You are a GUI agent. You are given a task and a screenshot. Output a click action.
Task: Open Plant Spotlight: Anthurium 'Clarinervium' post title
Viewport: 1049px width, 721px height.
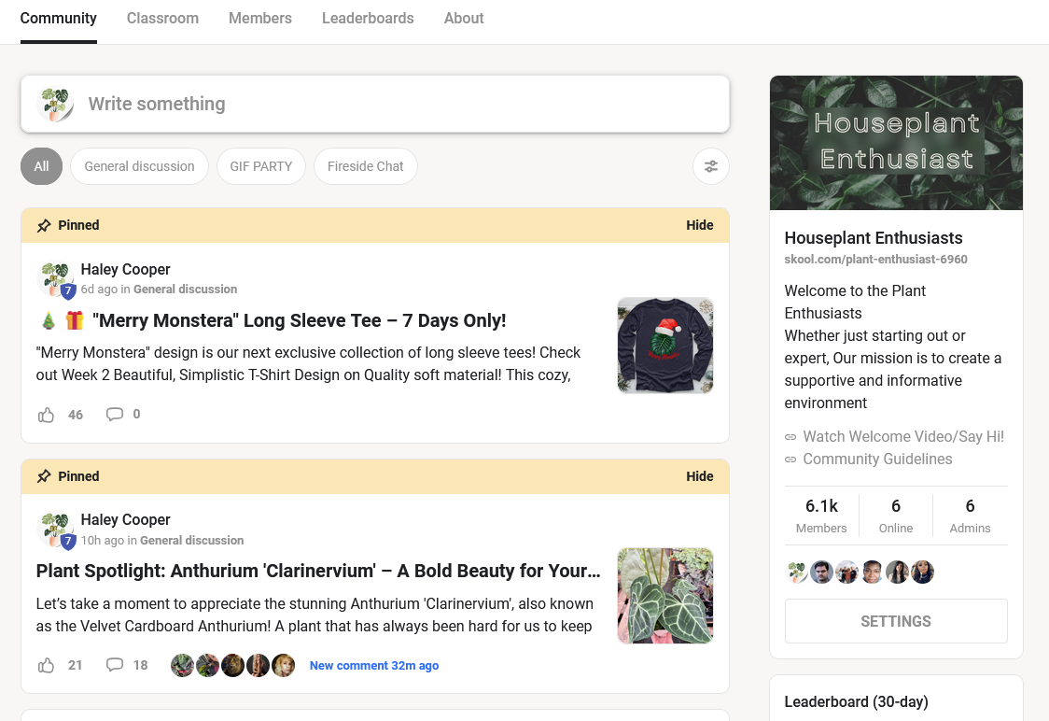[318, 571]
